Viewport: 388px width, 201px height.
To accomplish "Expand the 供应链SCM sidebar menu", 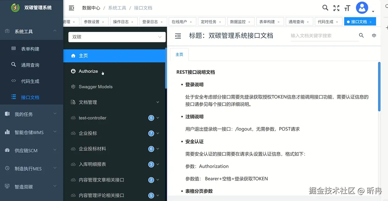I will tap(31, 150).
